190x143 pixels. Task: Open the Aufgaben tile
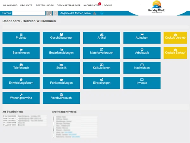click(x=142, y=38)
